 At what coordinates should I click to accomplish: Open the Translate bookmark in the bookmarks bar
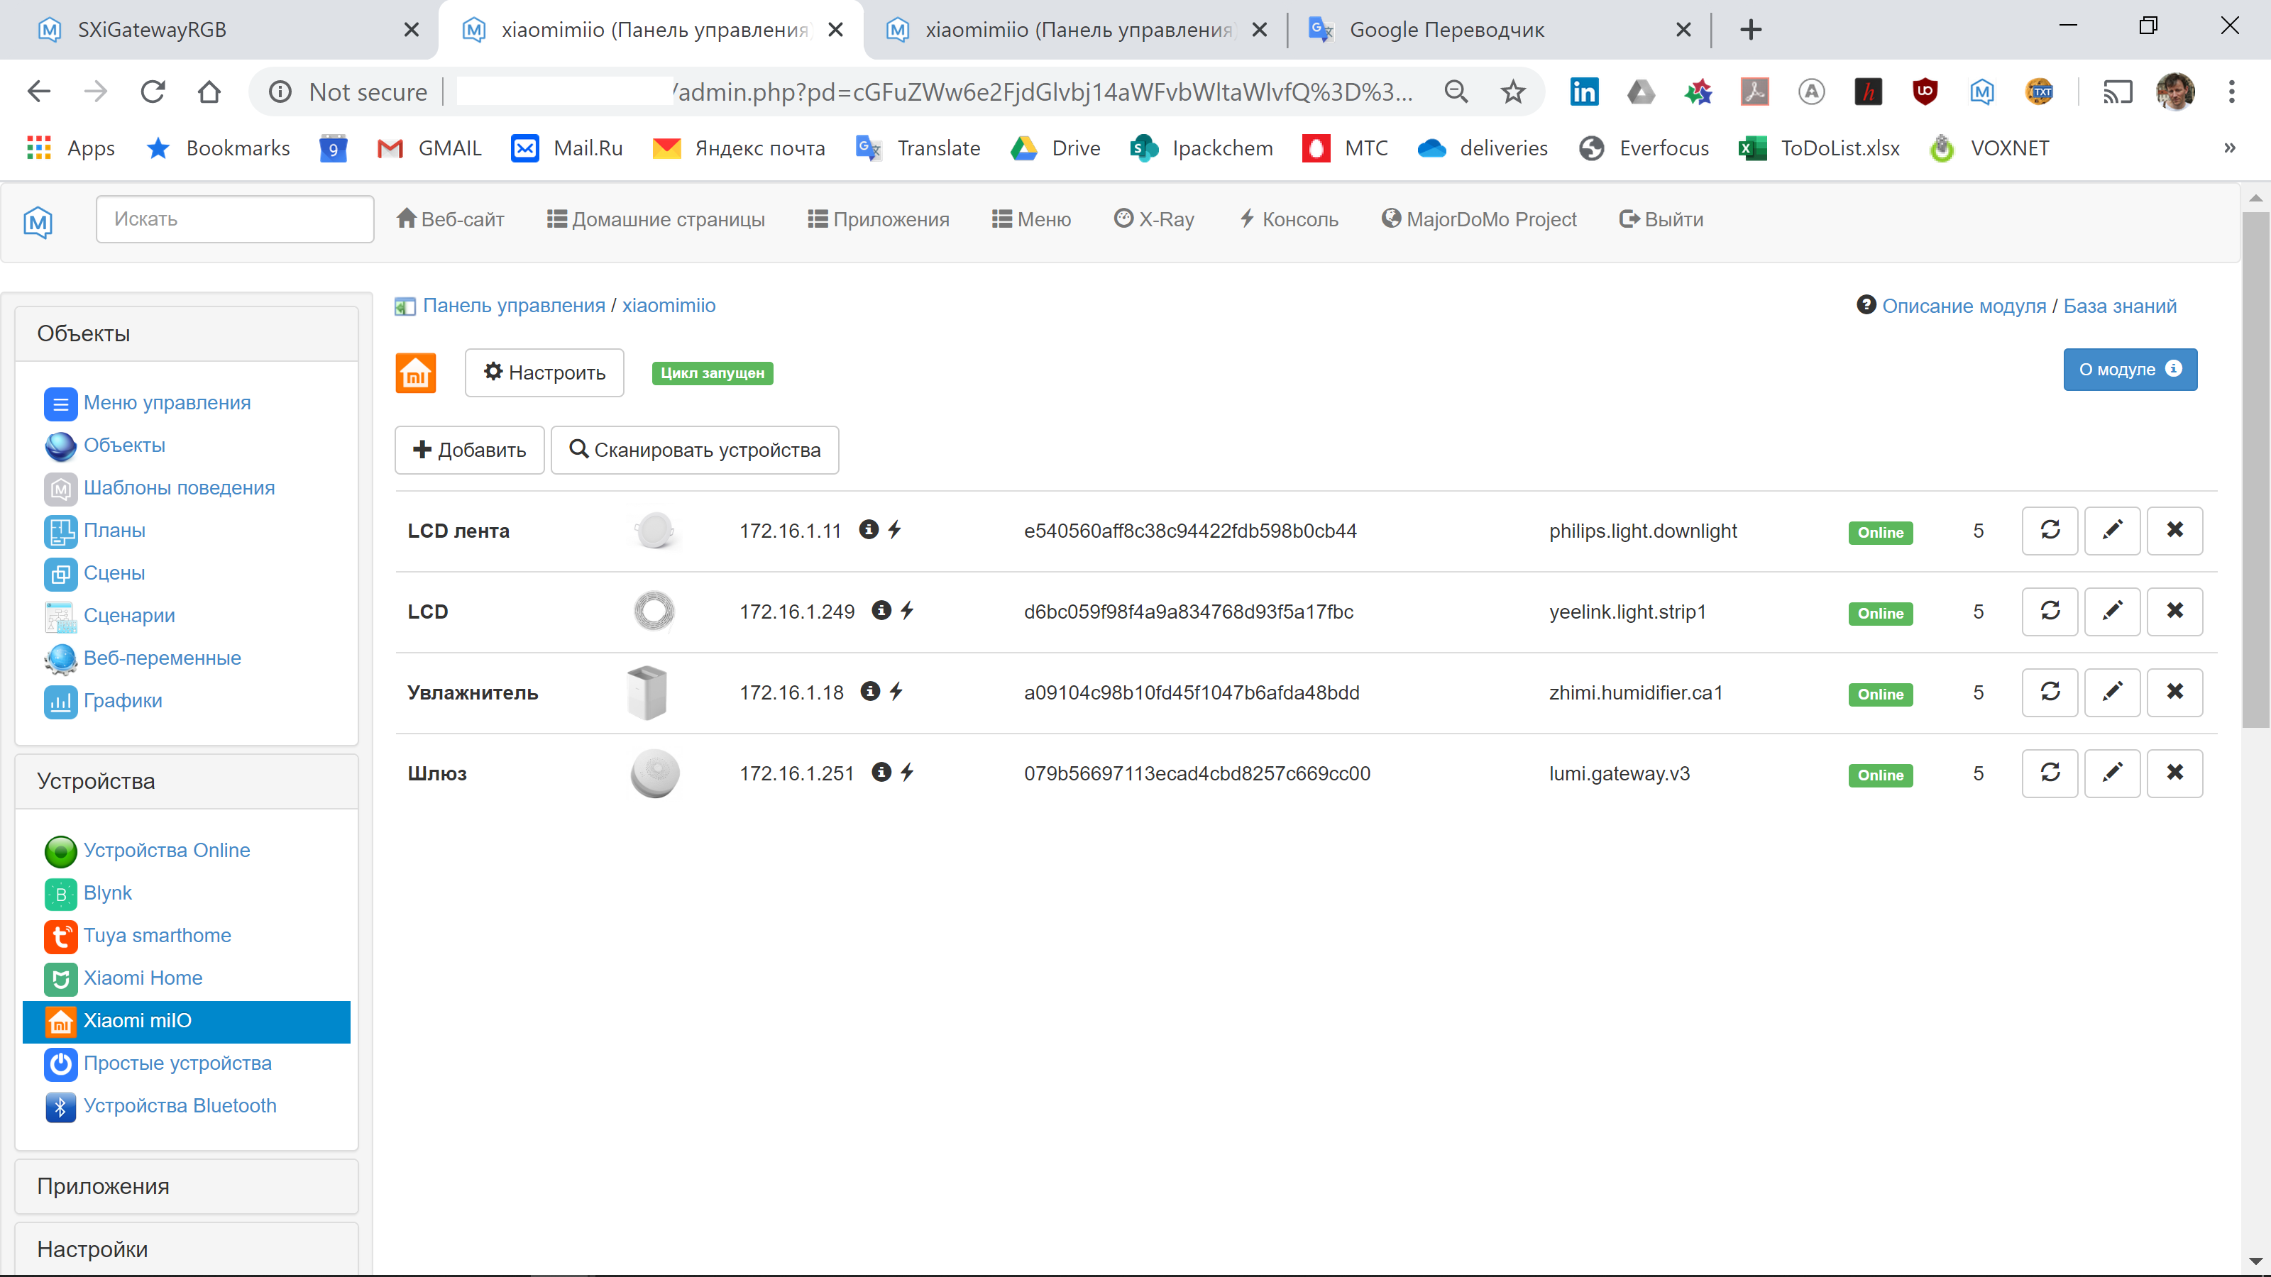[918, 147]
